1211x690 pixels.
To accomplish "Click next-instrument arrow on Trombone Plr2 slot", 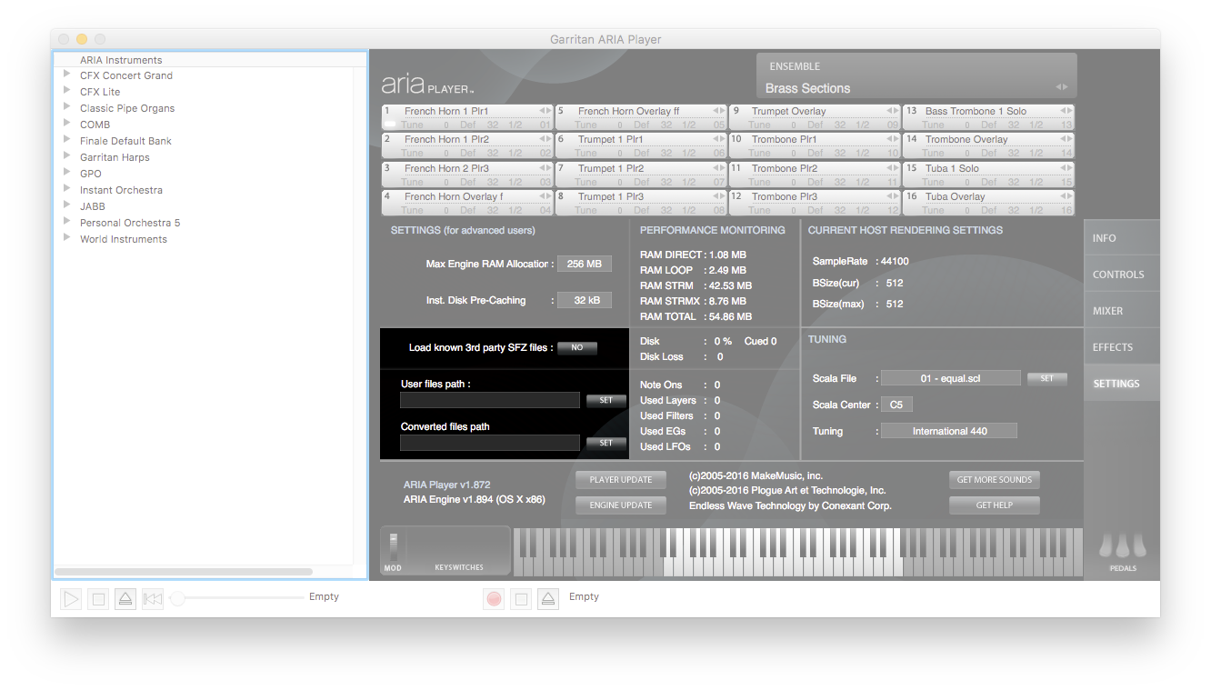I will tap(896, 168).
